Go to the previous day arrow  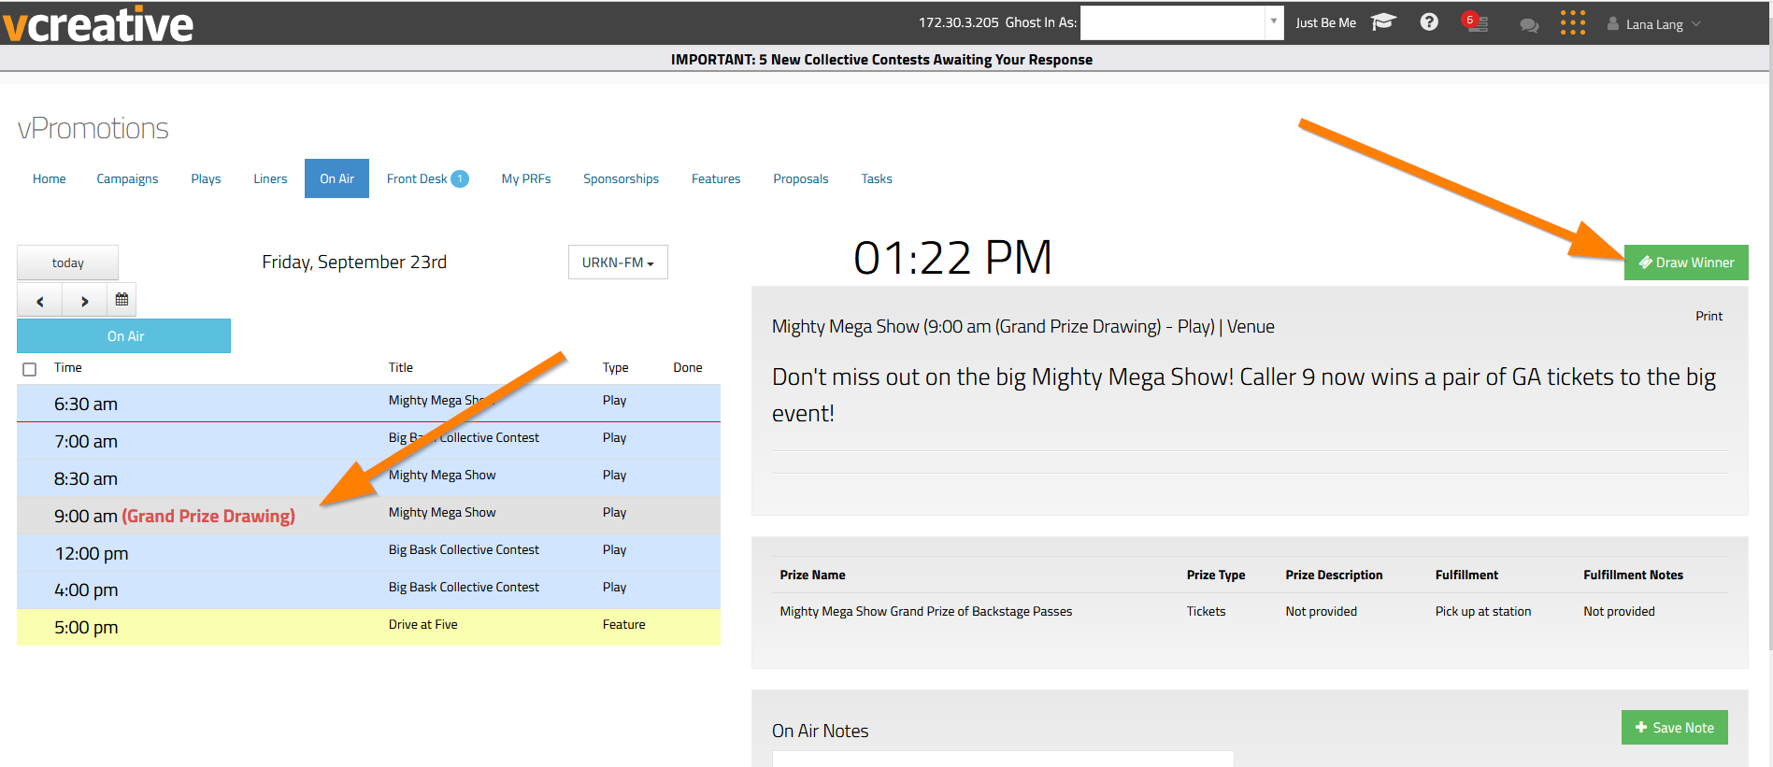point(39,301)
